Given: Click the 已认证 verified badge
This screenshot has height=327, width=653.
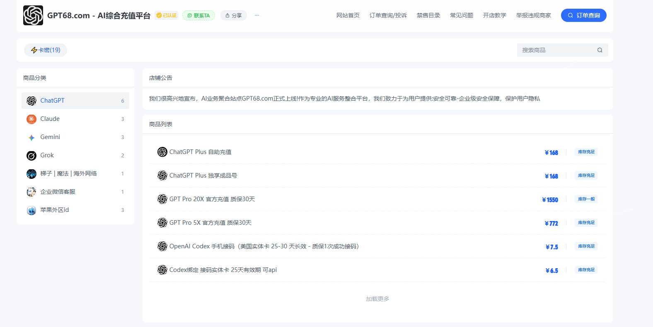Looking at the screenshot, I should 166,15.
